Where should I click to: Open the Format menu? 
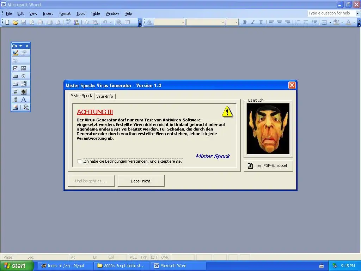65,13
